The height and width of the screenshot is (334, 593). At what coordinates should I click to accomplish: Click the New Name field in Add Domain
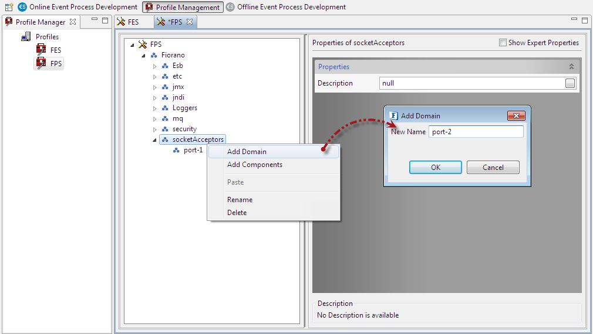[476, 132]
